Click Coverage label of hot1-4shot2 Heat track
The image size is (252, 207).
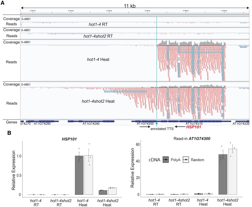pos(11,84)
